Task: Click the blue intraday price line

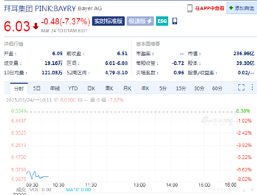Action: [37, 175]
